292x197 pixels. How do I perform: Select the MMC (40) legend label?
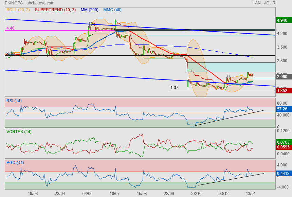tap(112, 10)
